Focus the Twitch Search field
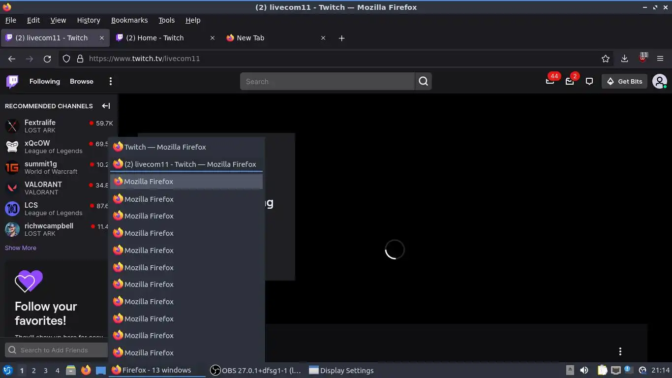The width and height of the screenshot is (672, 378). [x=327, y=81]
